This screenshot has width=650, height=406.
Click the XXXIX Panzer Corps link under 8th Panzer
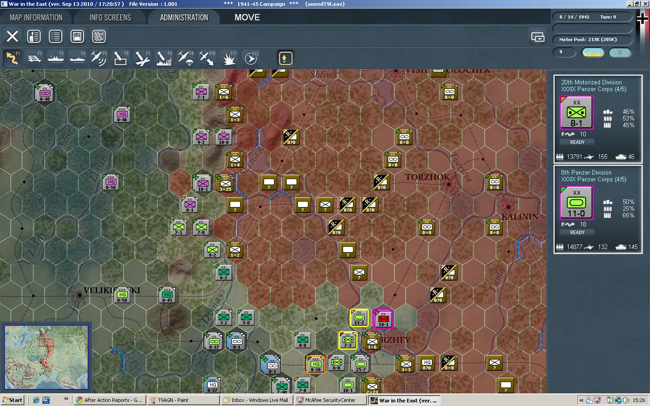click(594, 180)
